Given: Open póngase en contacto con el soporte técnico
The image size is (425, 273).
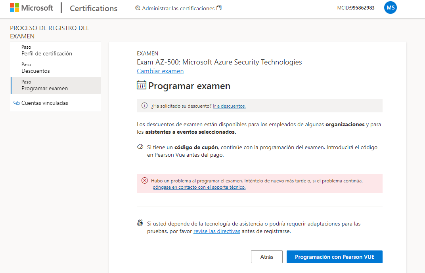Looking at the screenshot, I should 199,187.
